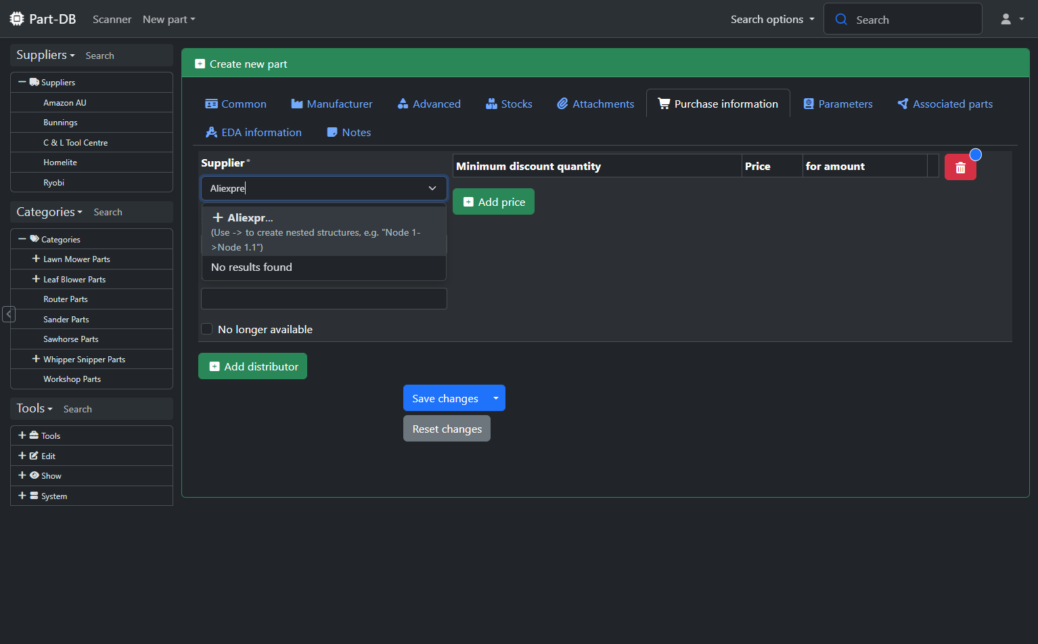1038x644 pixels.
Task: Select Amazon AU supplier
Action: [91, 102]
